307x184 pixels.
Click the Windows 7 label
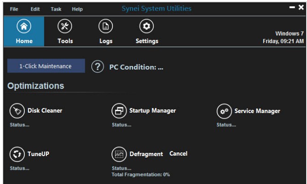tap(290, 33)
